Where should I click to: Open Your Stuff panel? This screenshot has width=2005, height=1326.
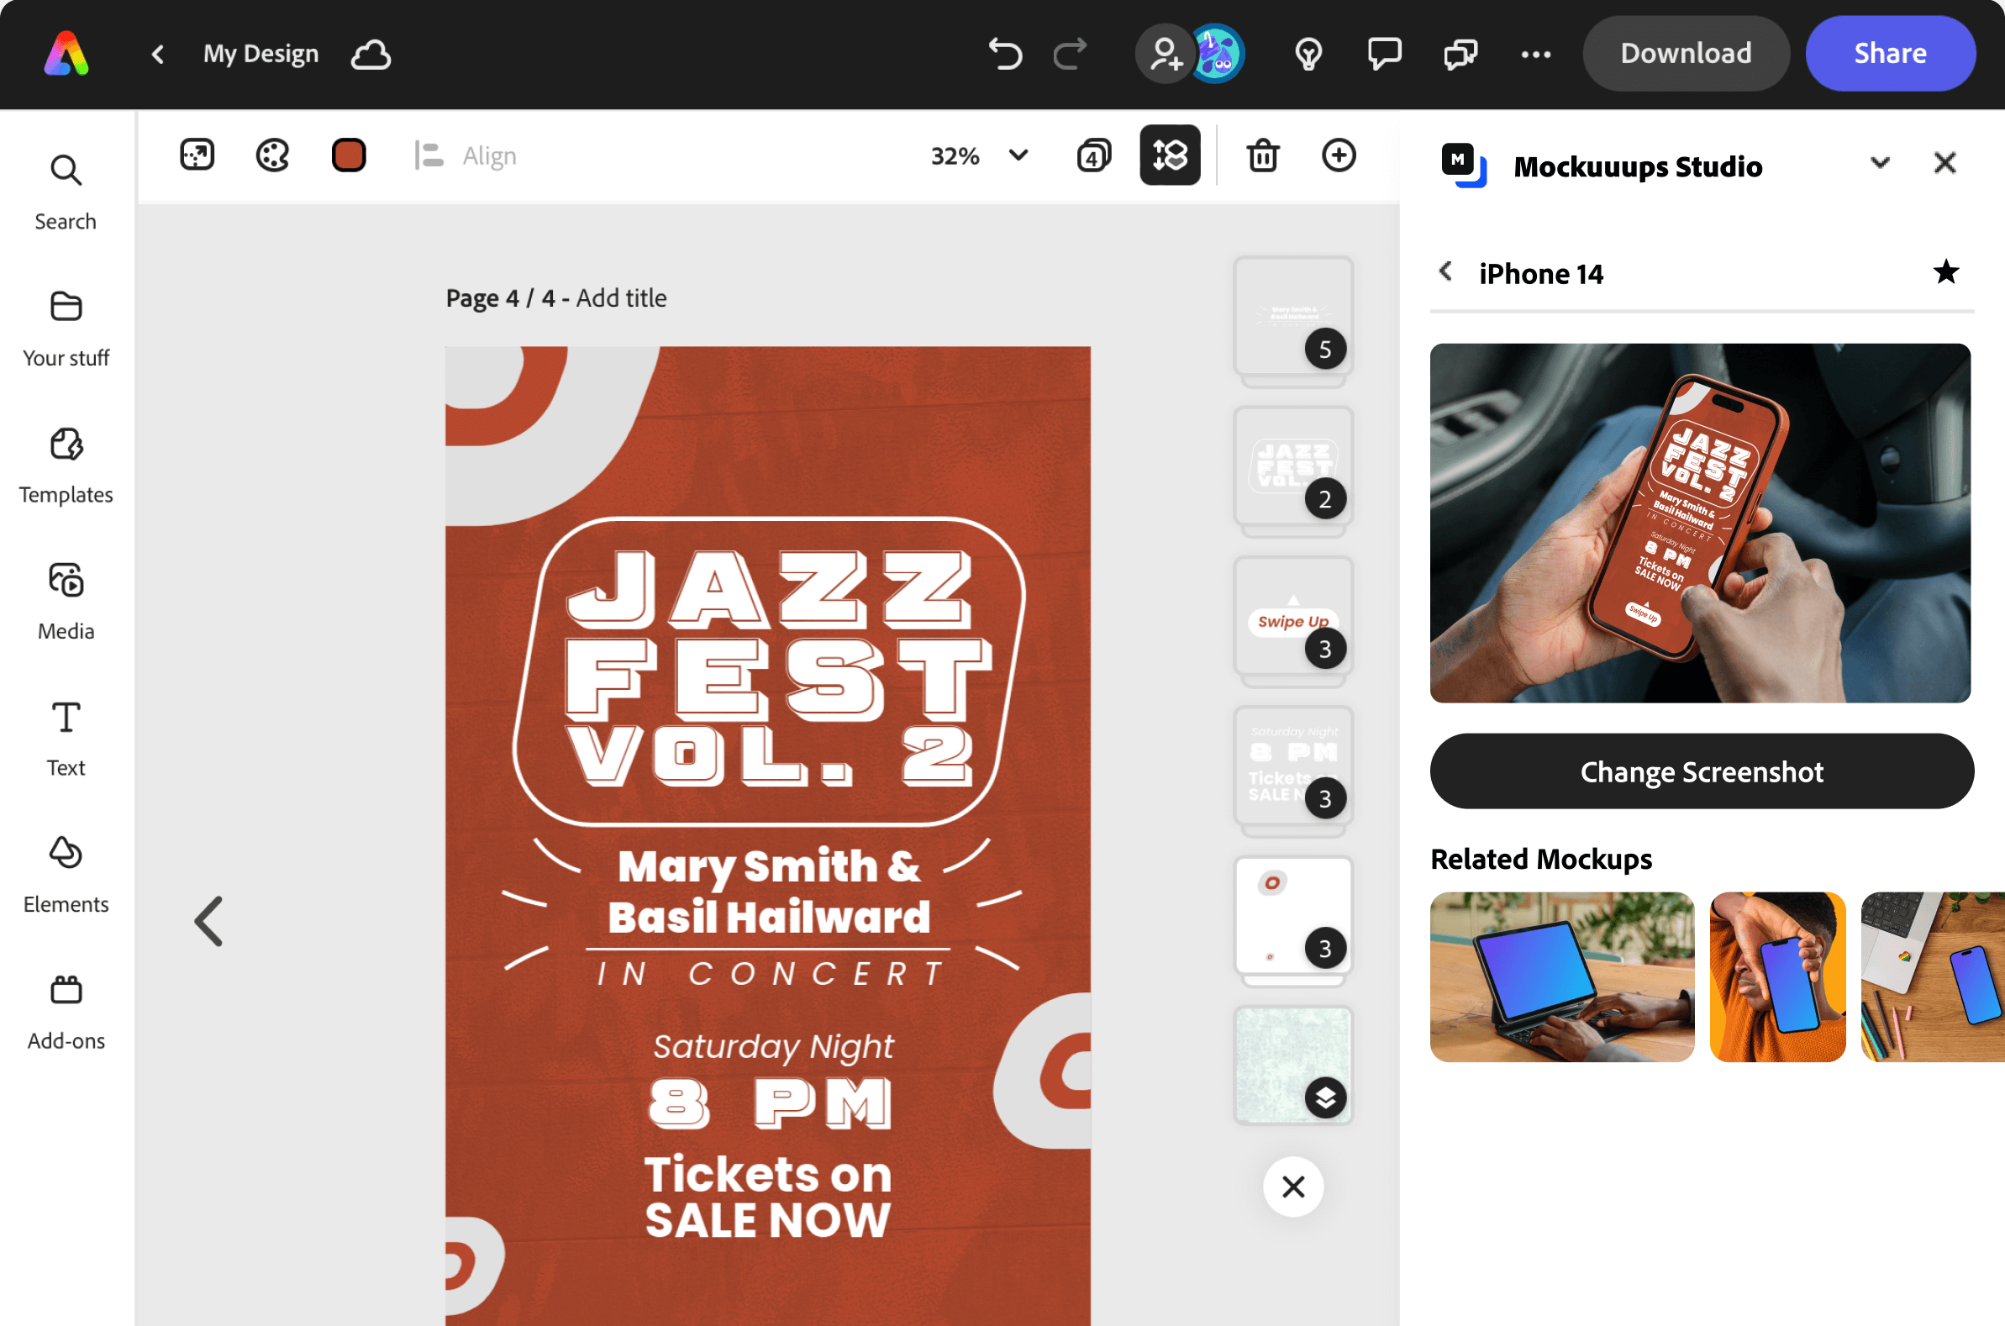(x=65, y=325)
